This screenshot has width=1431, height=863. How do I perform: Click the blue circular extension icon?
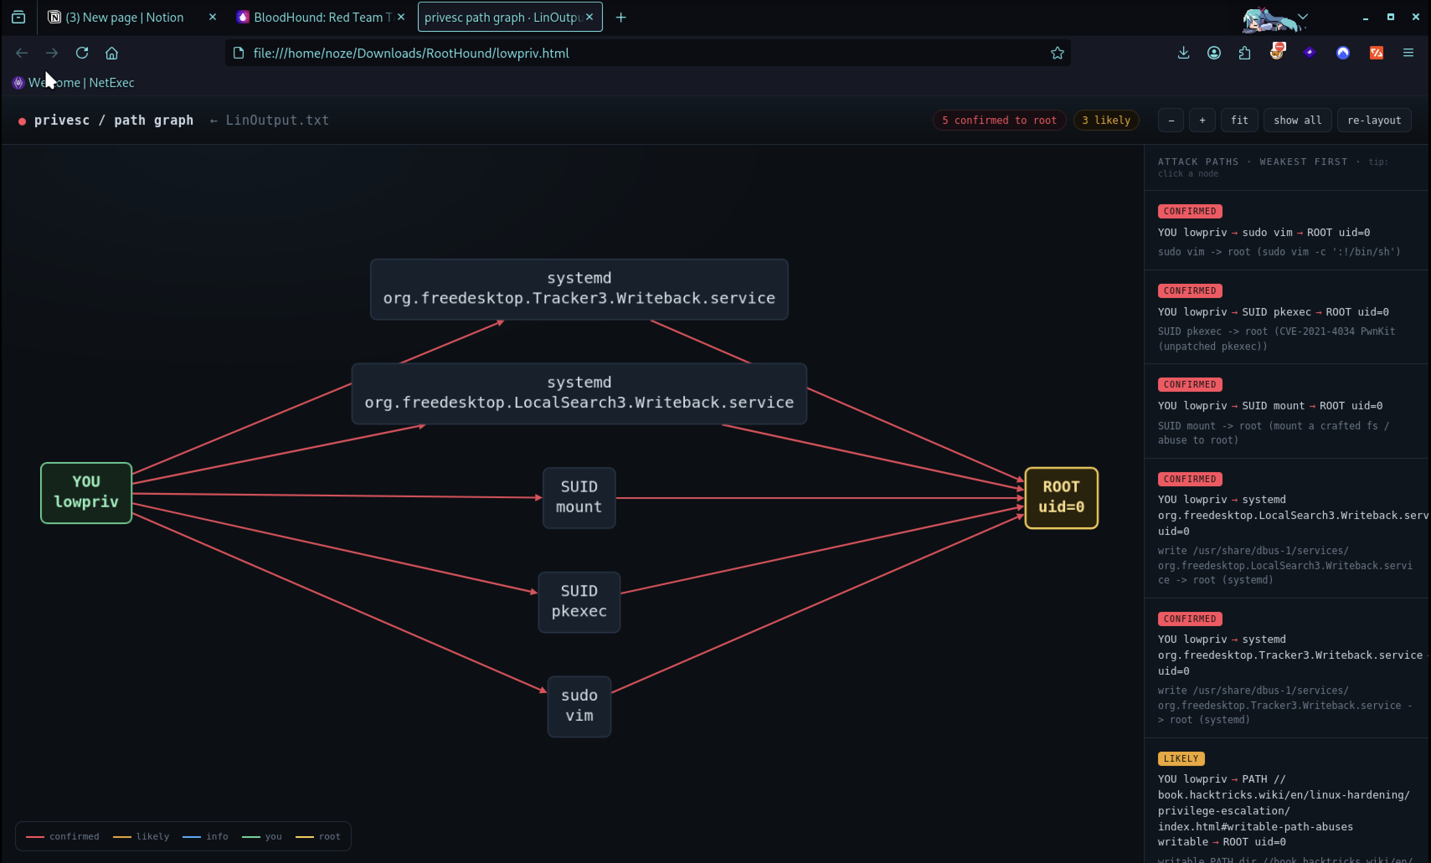click(1343, 53)
